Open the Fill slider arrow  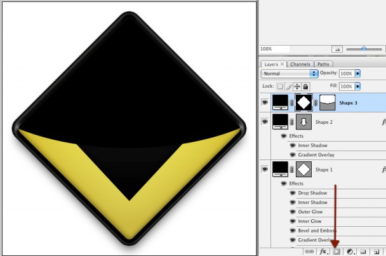click(x=357, y=86)
